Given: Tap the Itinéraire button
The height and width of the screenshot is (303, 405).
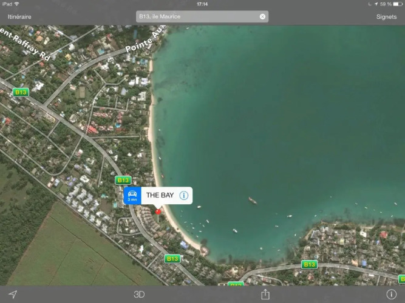Looking at the screenshot, I should pyautogui.click(x=19, y=17).
